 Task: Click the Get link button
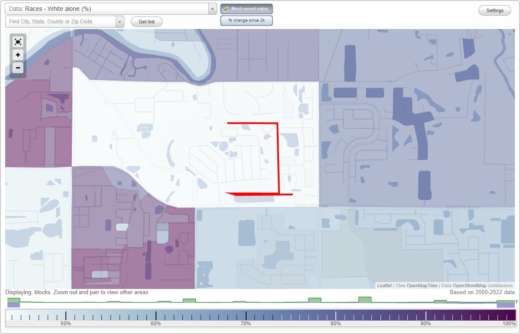146,22
